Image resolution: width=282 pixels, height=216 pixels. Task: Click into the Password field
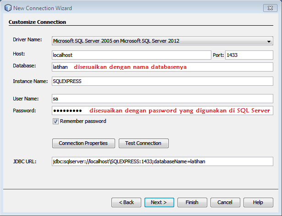pyautogui.click(x=162, y=111)
